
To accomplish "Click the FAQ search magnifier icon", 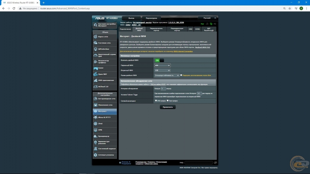I will (215, 162).
